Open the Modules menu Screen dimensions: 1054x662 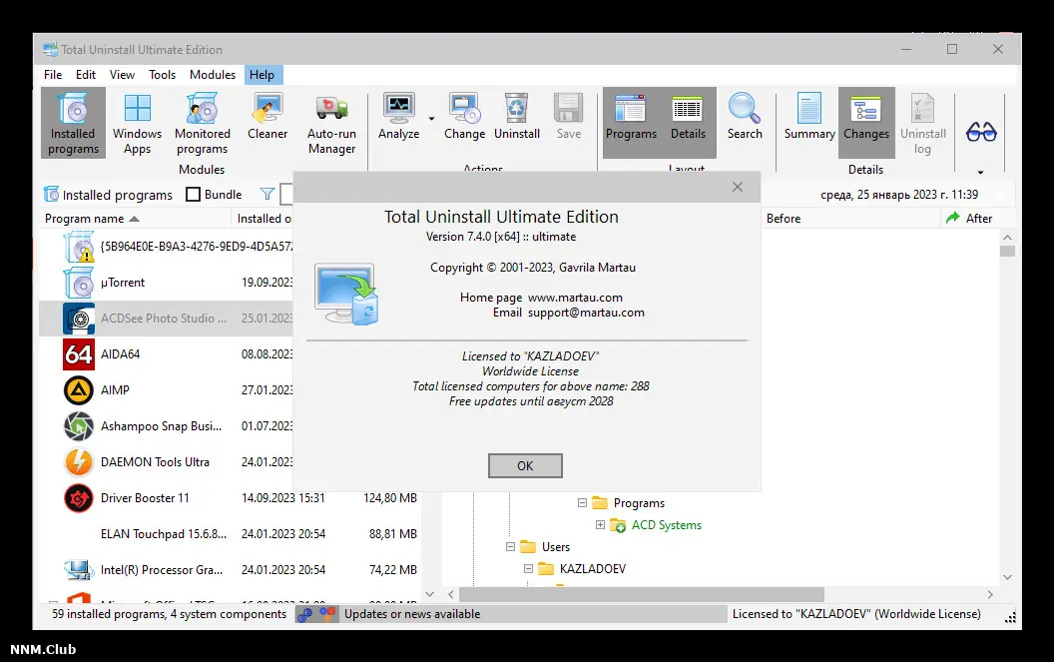tap(212, 74)
